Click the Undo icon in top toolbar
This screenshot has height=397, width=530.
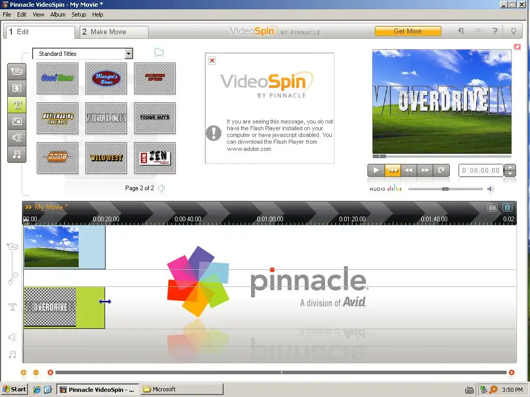tap(461, 31)
